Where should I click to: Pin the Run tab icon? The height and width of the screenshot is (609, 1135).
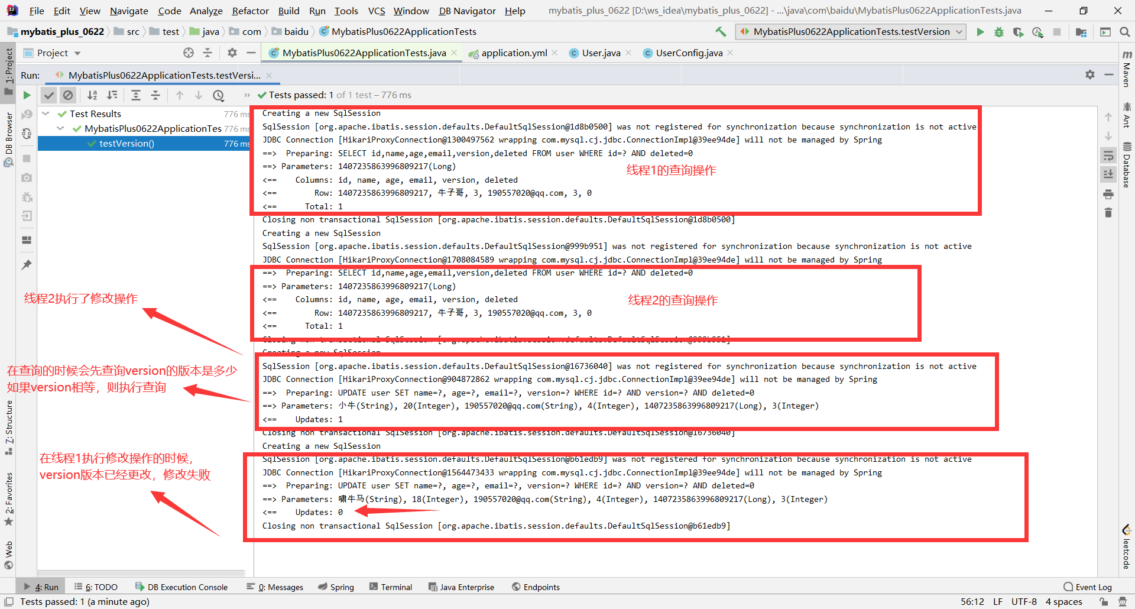point(27,265)
